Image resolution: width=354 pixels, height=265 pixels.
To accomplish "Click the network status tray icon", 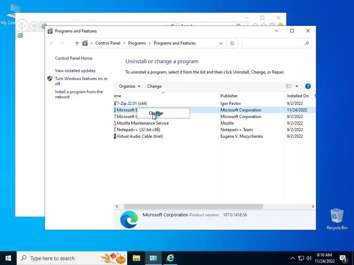I will point(301,258).
